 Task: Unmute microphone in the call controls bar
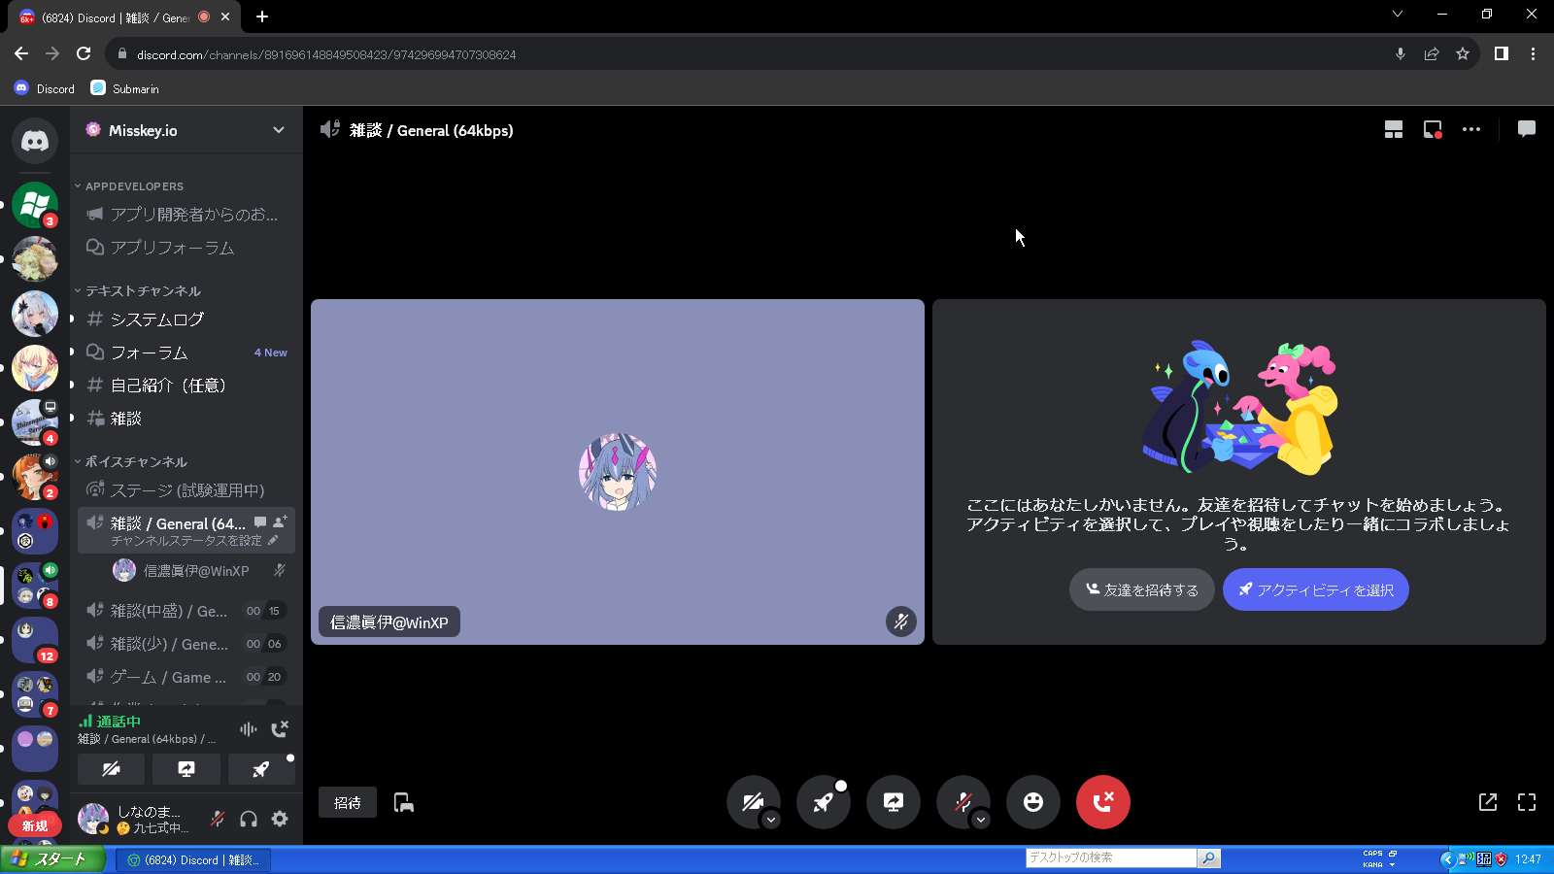coord(963,802)
